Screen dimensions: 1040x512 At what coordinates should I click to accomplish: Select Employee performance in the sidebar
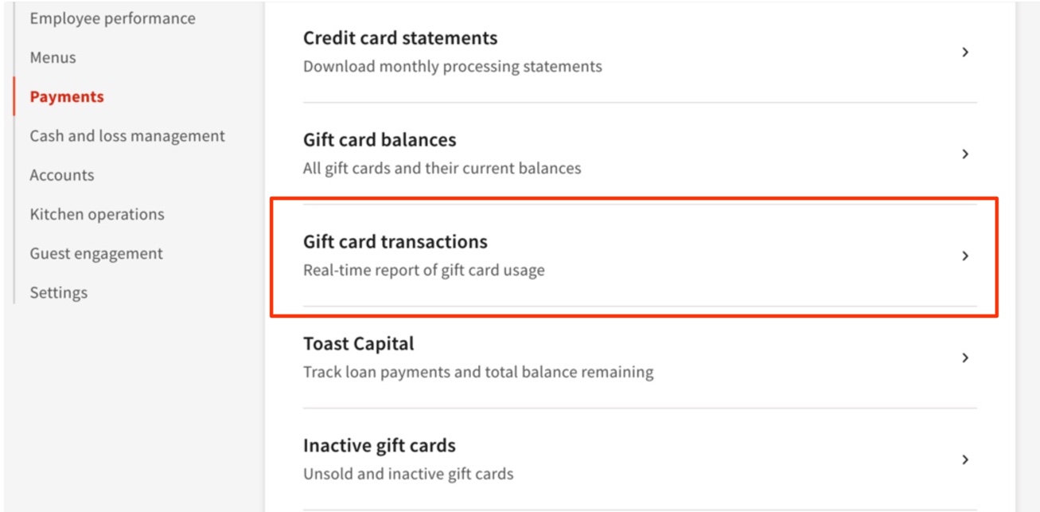tap(111, 18)
